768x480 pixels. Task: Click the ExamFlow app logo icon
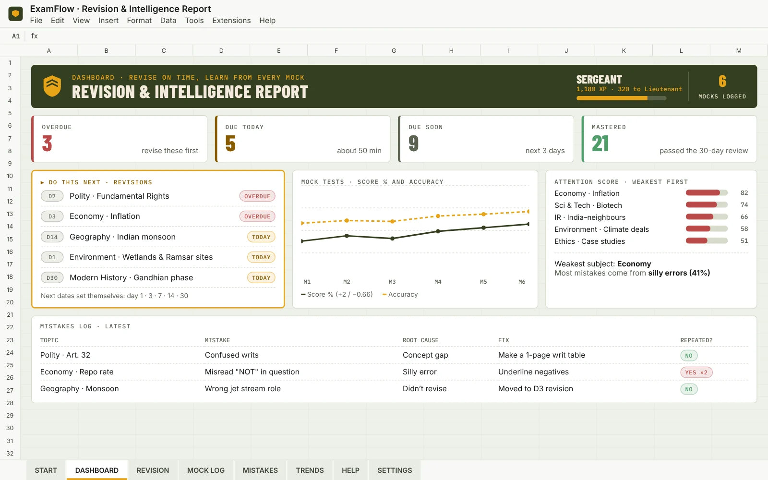[x=16, y=13]
